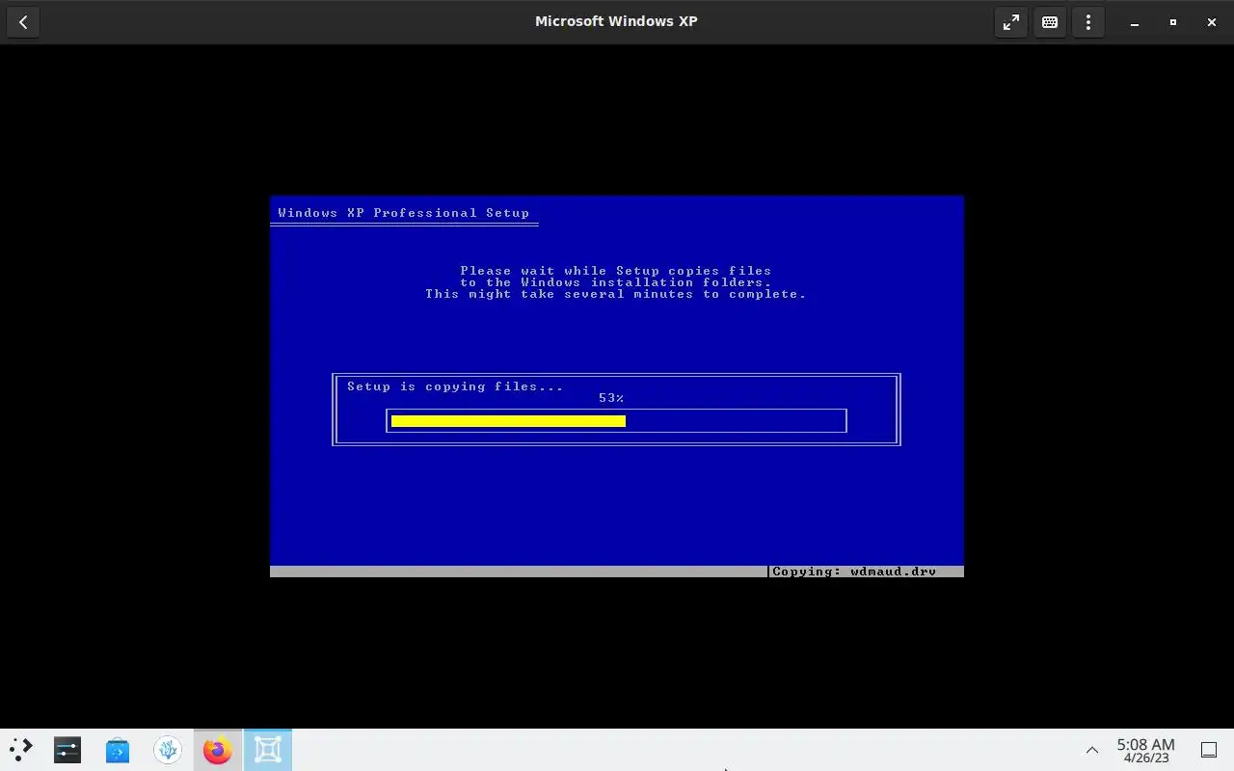
Task: Click the 4/26/23 date in tray
Action: pyautogui.click(x=1145, y=758)
